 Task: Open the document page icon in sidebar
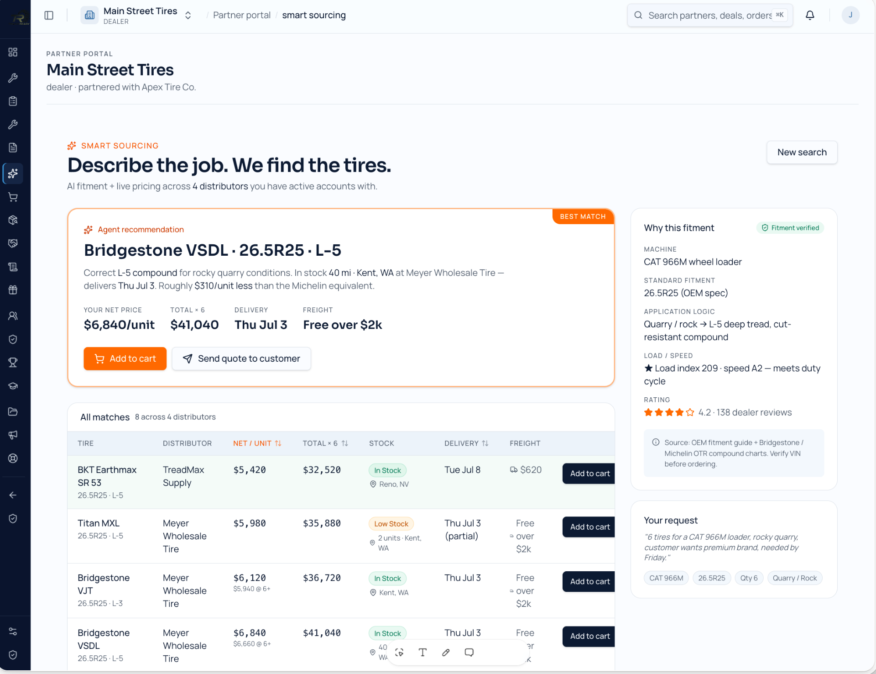(13, 147)
